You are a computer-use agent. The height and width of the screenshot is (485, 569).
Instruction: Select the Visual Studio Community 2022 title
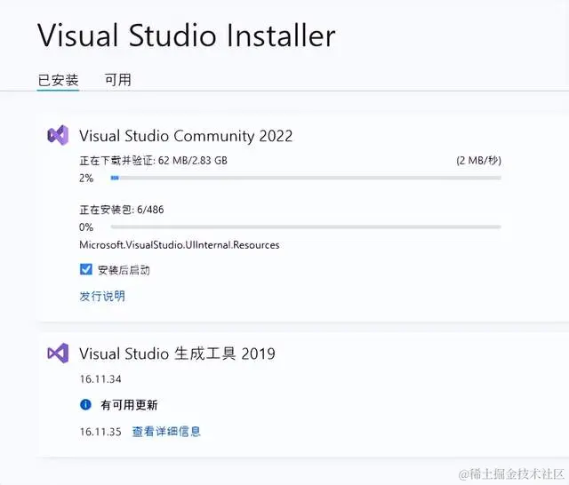[186, 136]
